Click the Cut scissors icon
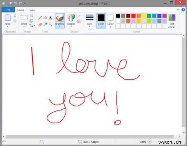This screenshot has height=146, width=187. click(x=15, y=16)
